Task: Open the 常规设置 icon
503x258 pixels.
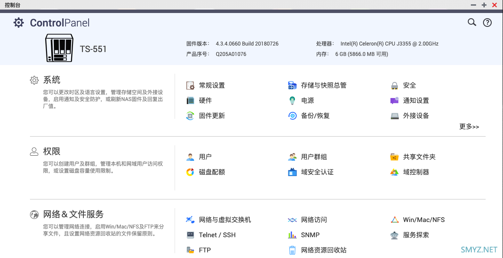Action: click(190, 85)
